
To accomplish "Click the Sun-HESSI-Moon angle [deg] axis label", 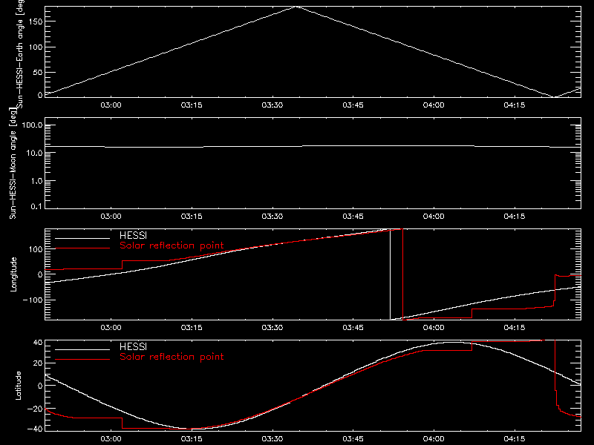I will point(13,164).
